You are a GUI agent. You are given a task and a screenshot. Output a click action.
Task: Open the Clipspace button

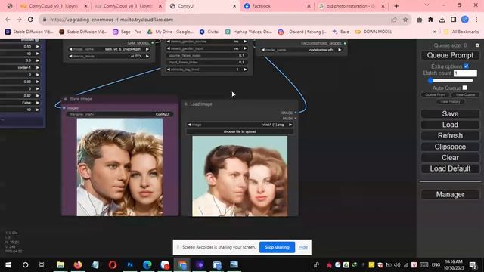point(450,147)
